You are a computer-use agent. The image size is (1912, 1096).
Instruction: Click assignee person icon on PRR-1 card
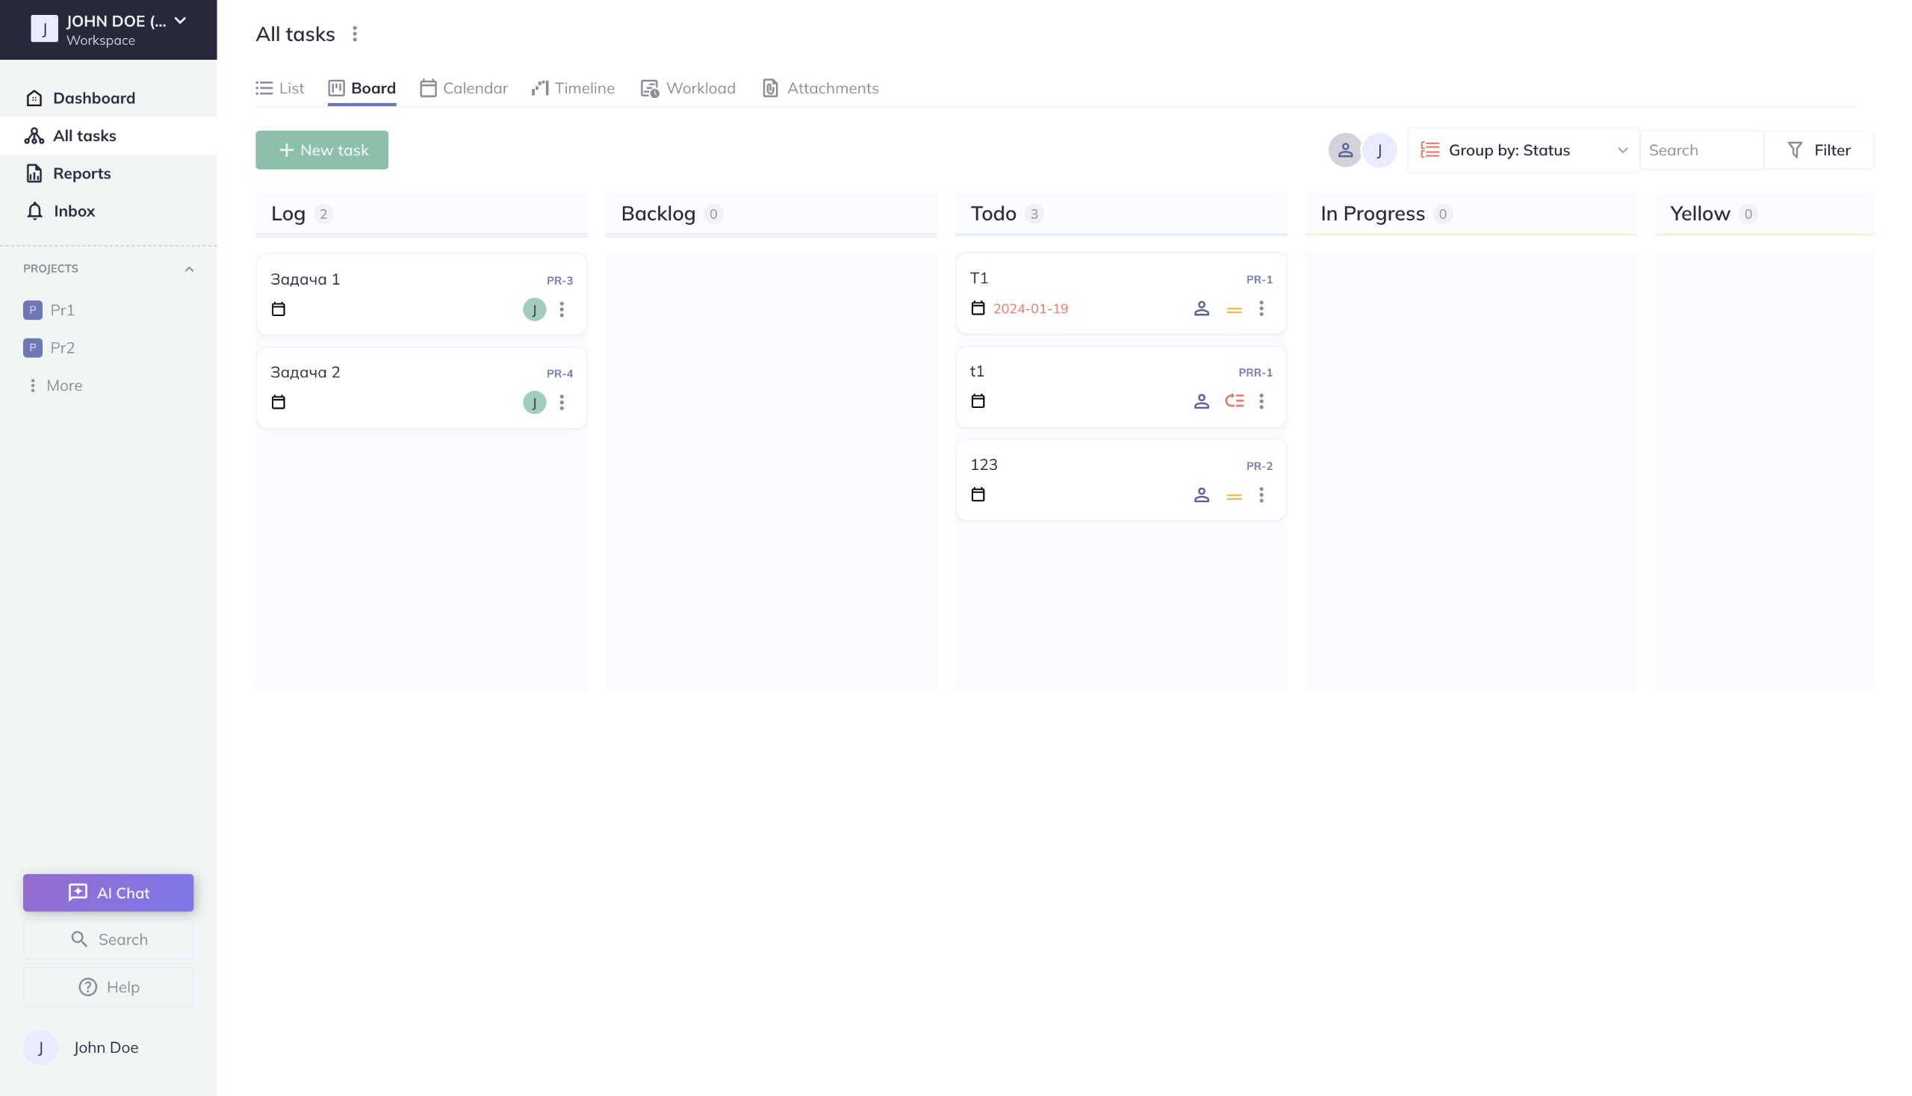[x=1202, y=401]
